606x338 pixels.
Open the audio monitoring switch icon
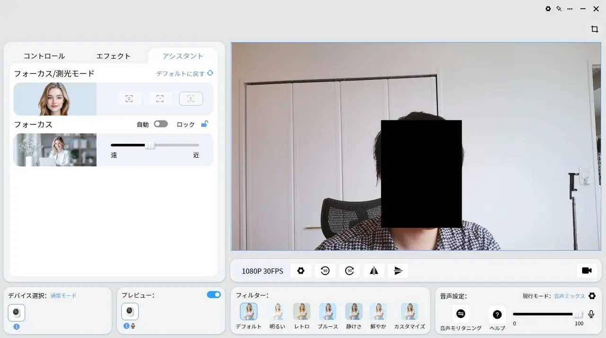[461, 314]
